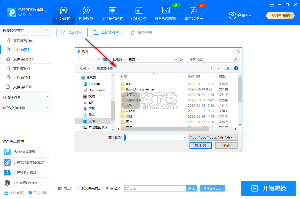Select Documents in navigation tree
The width and height of the screenshot is (300, 199).
pos(94,90)
